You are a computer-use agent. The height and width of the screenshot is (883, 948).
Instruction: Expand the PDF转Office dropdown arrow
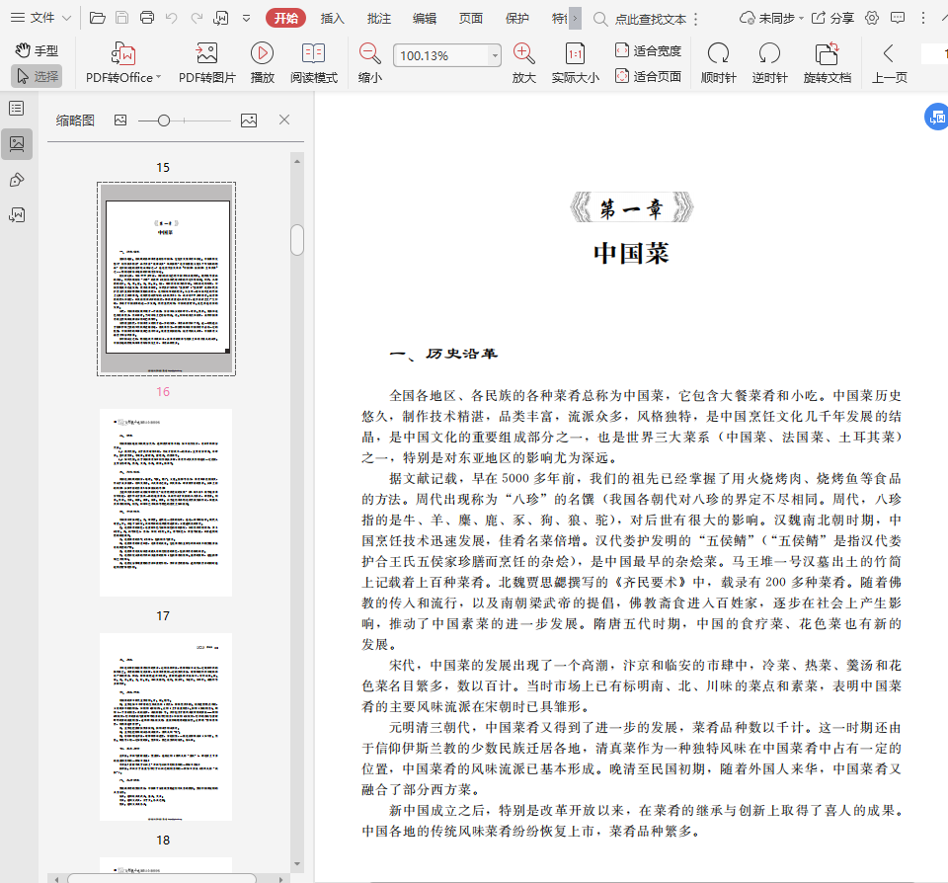pyautogui.click(x=159, y=77)
